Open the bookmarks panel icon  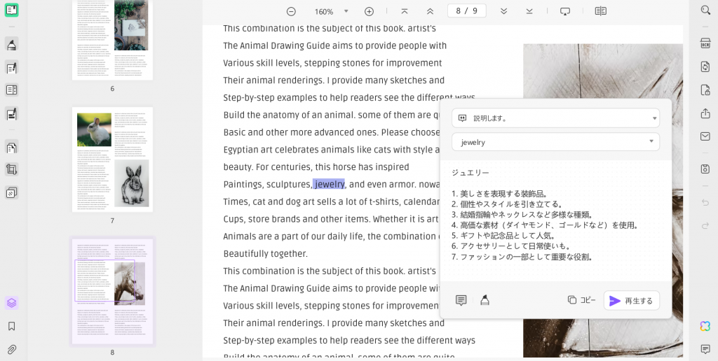(x=12, y=326)
